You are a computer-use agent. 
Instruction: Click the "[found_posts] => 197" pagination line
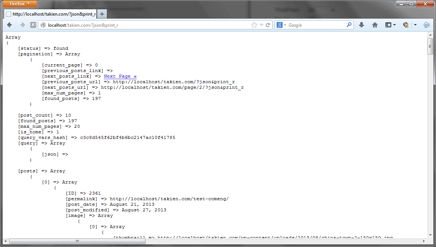pos(71,98)
